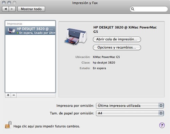The image size is (170, 134).
Task: Click the printer title HP DESKJET 3820 @ XiMac PowerMac G5
Action: pyautogui.click(x=125, y=30)
